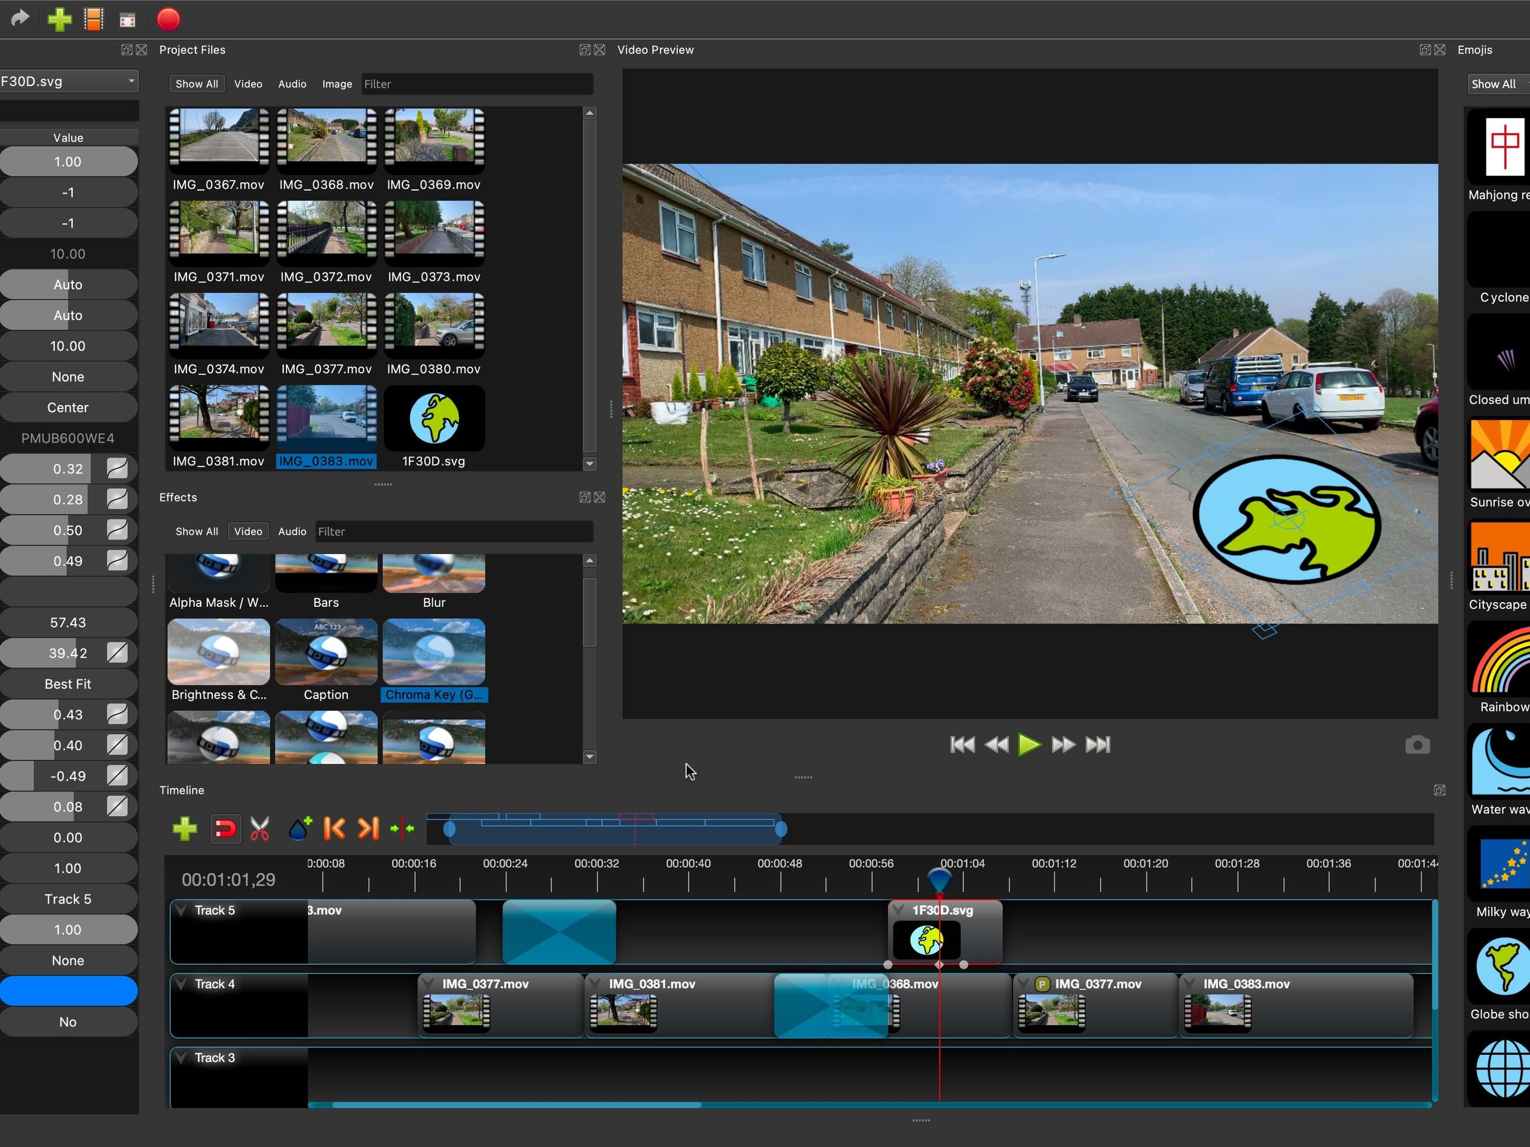Click the red Record/Export Video button
Image resolution: width=1530 pixels, height=1147 pixels.
click(x=168, y=19)
